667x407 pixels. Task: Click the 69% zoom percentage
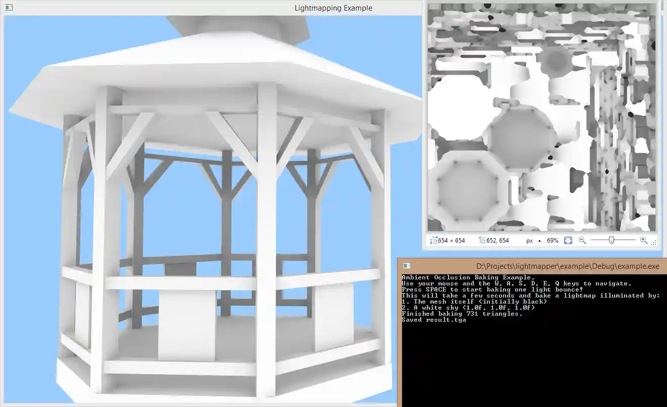(552, 241)
